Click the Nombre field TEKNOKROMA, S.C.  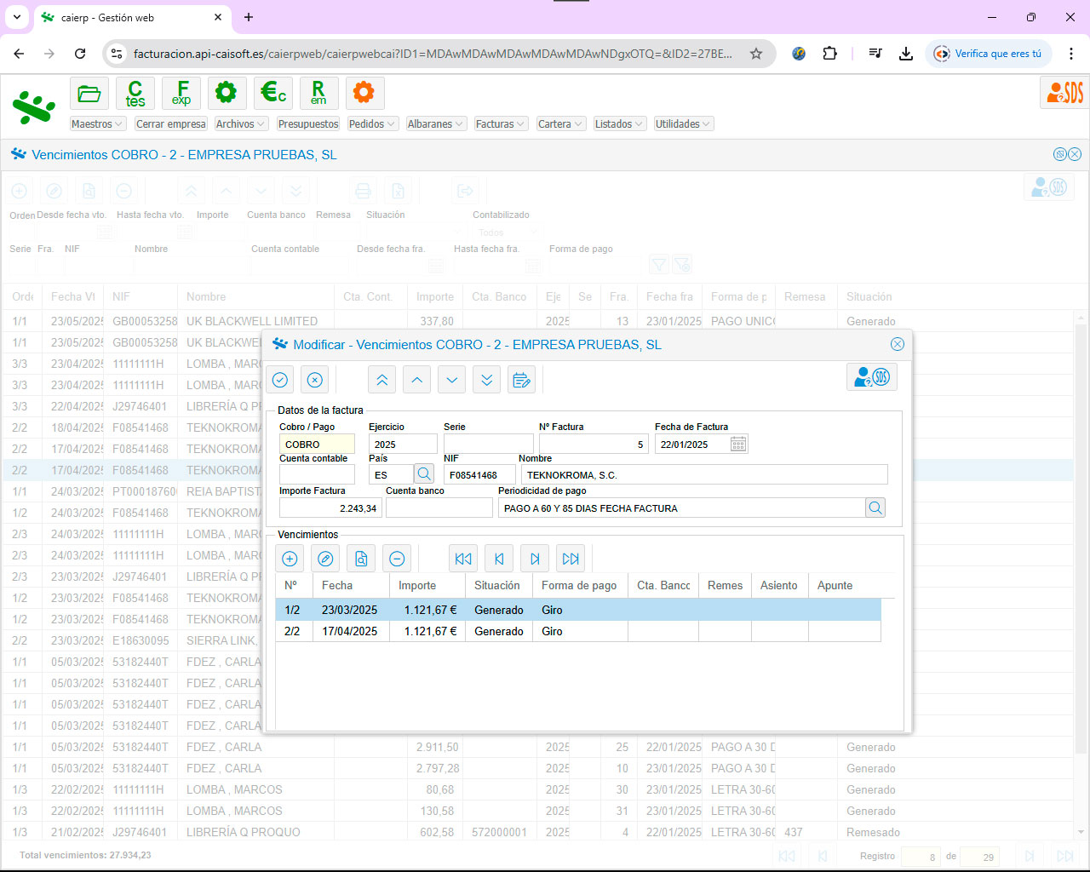(703, 474)
